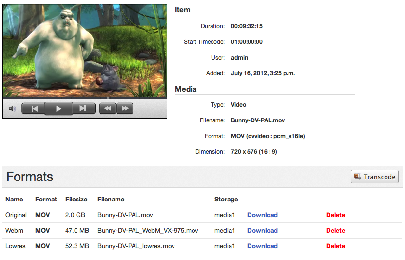The image size is (405, 260).
Task: Click the Name column header
Action: click(x=14, y=199)
